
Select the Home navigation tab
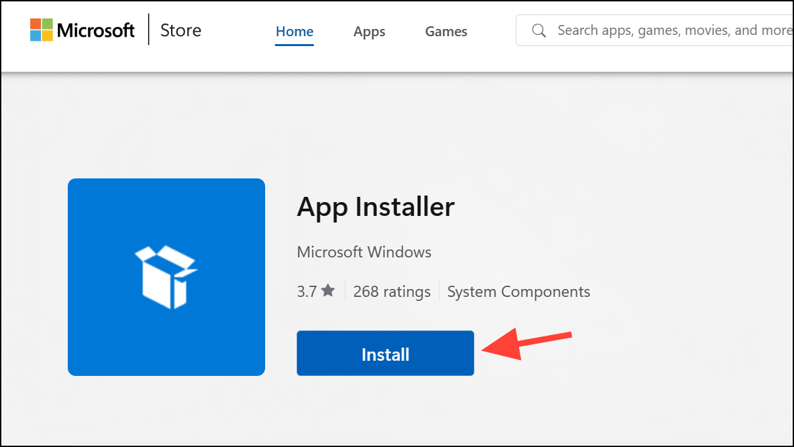point(294,31)
